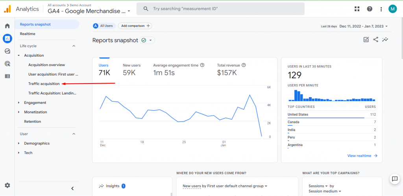Image resolution: width=403 pixels, height=196 pixels.
Task: Open Traffic Acquisition: Landing report
Action: [52, 93]
